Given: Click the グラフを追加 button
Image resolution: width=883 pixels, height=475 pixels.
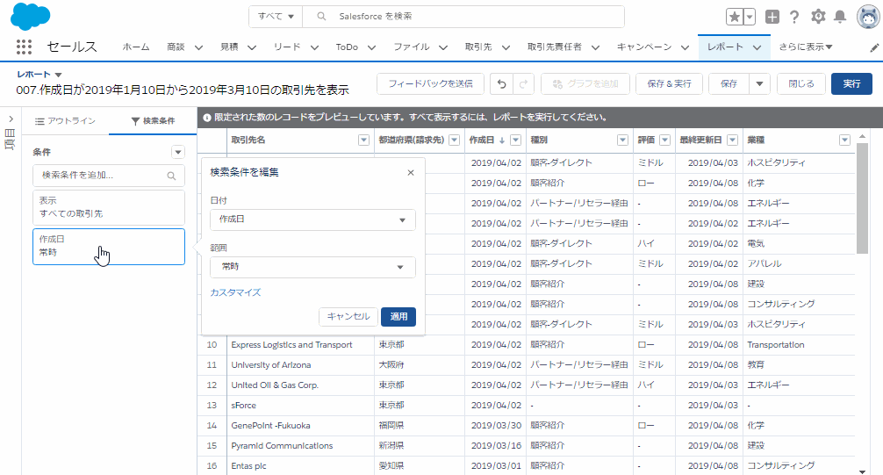Looking at the screenshot, I should (x=585, y=84).
